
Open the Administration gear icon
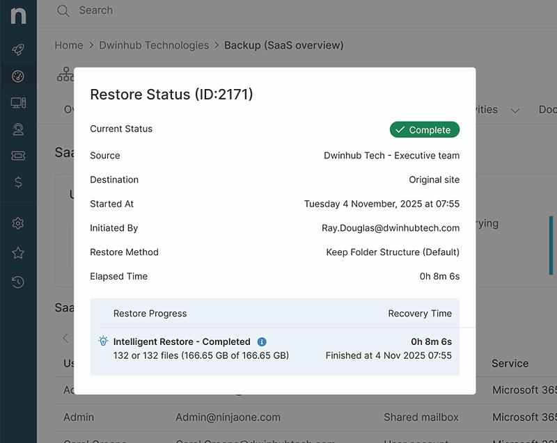(18, 225)
